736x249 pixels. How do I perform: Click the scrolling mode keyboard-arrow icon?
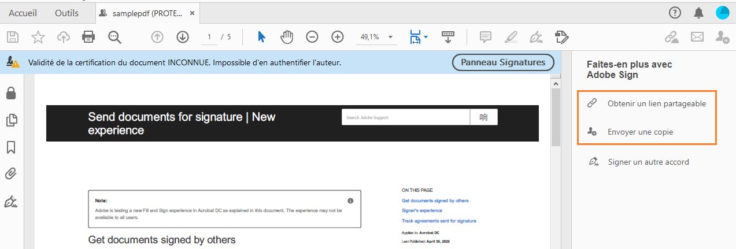pos(448,37)
